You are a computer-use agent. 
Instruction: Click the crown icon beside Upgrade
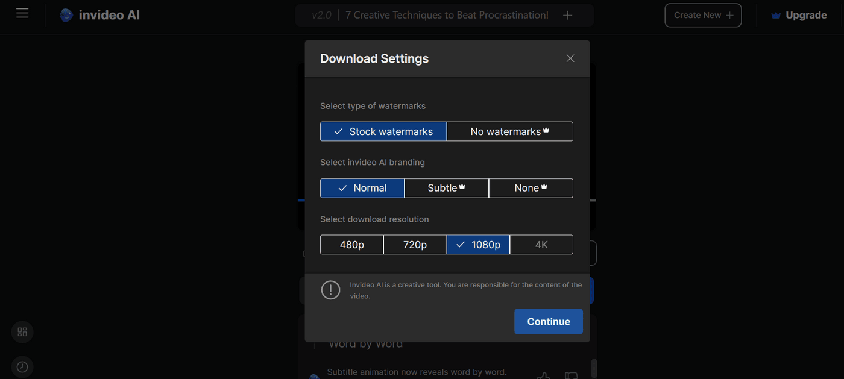point(775,14)
